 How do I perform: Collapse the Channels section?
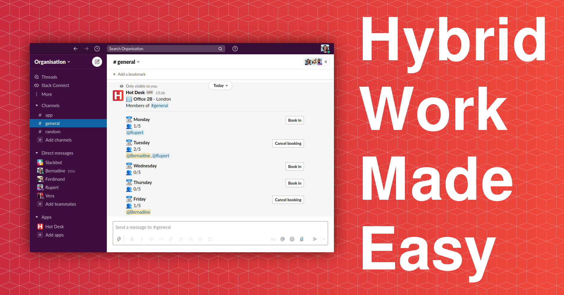pos(37,106)
